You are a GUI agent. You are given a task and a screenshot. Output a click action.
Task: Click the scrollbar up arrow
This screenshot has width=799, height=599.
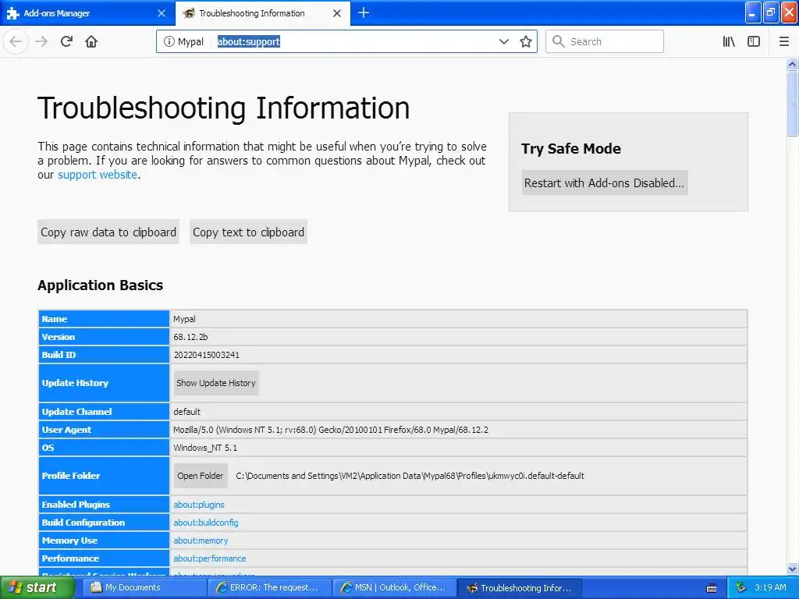point(793,64)
